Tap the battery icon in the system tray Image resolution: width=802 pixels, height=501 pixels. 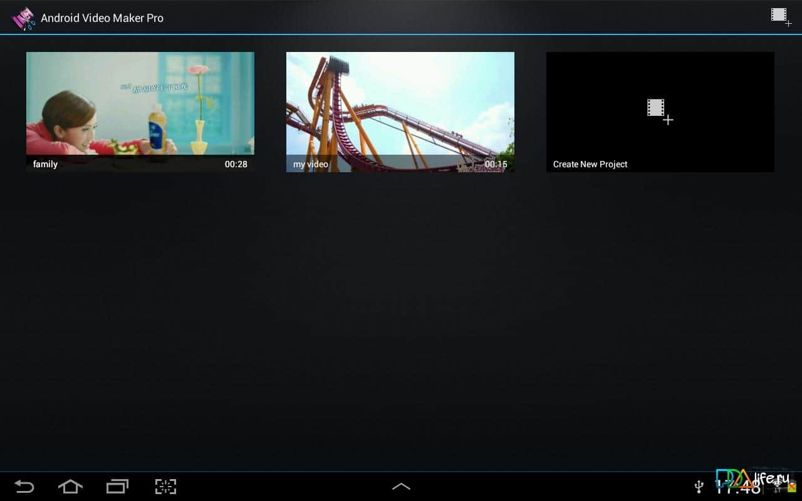[792, 487]
